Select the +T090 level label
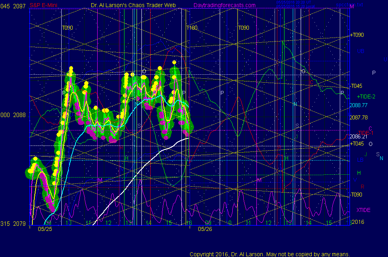This screenshot has width=388, height=257. pyautogui.click(x=356, y=35)
